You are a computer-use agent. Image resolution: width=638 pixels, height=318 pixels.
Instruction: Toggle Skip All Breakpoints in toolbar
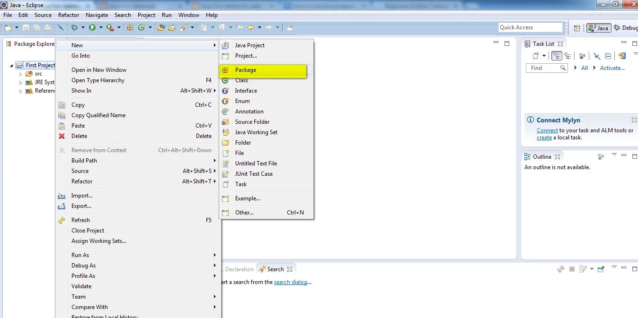(61, 27)
